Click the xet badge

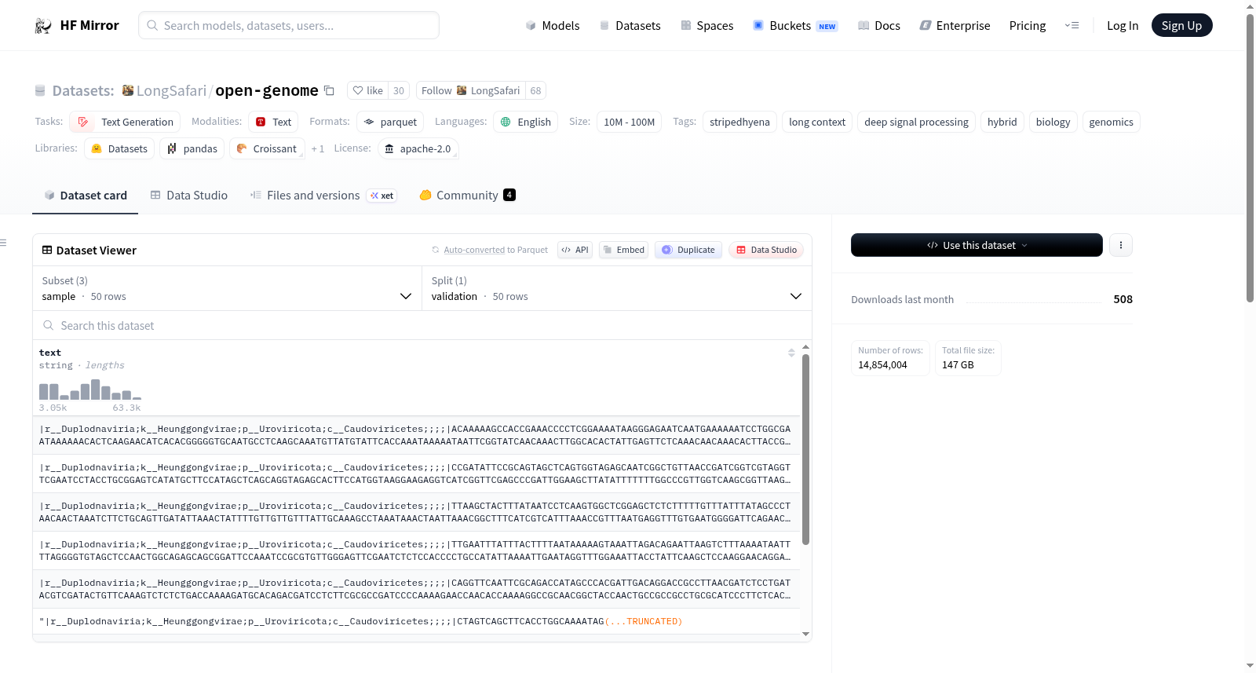click(382, 196)
